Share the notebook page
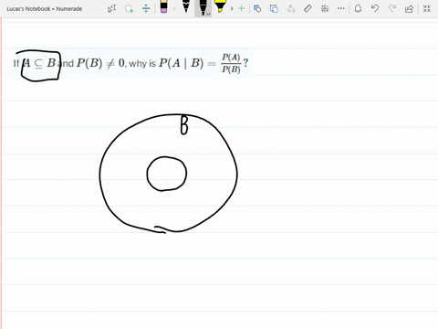Image resolution: width=438 pixels, height=329 pixels. pyautogui.click(x=409, y=8)
